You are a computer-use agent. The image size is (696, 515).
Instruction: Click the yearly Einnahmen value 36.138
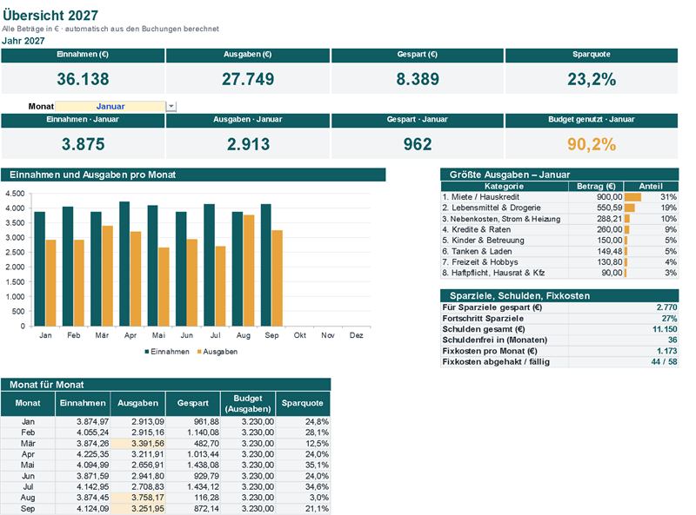[83, 79]
